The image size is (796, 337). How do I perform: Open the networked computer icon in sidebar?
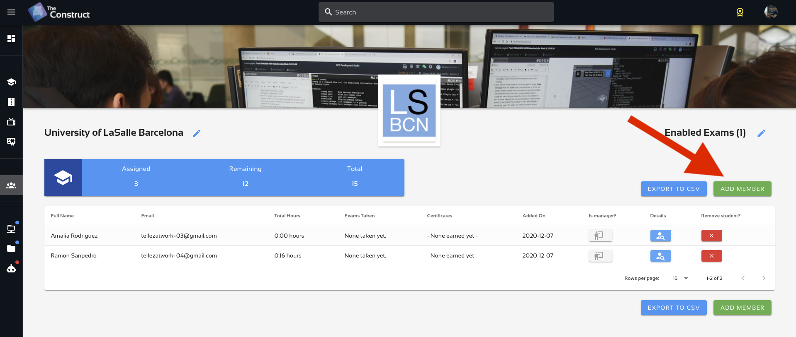pyautogui.click(x=11, y=229)
